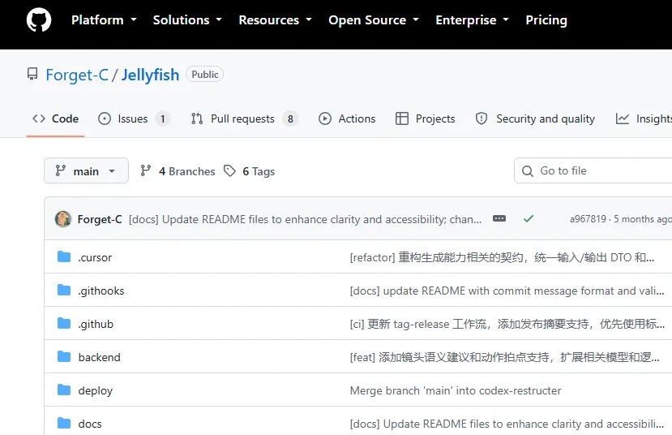Open the Actions tab
The height and width of the screenshot is (435, 672).
coord(347,118)
